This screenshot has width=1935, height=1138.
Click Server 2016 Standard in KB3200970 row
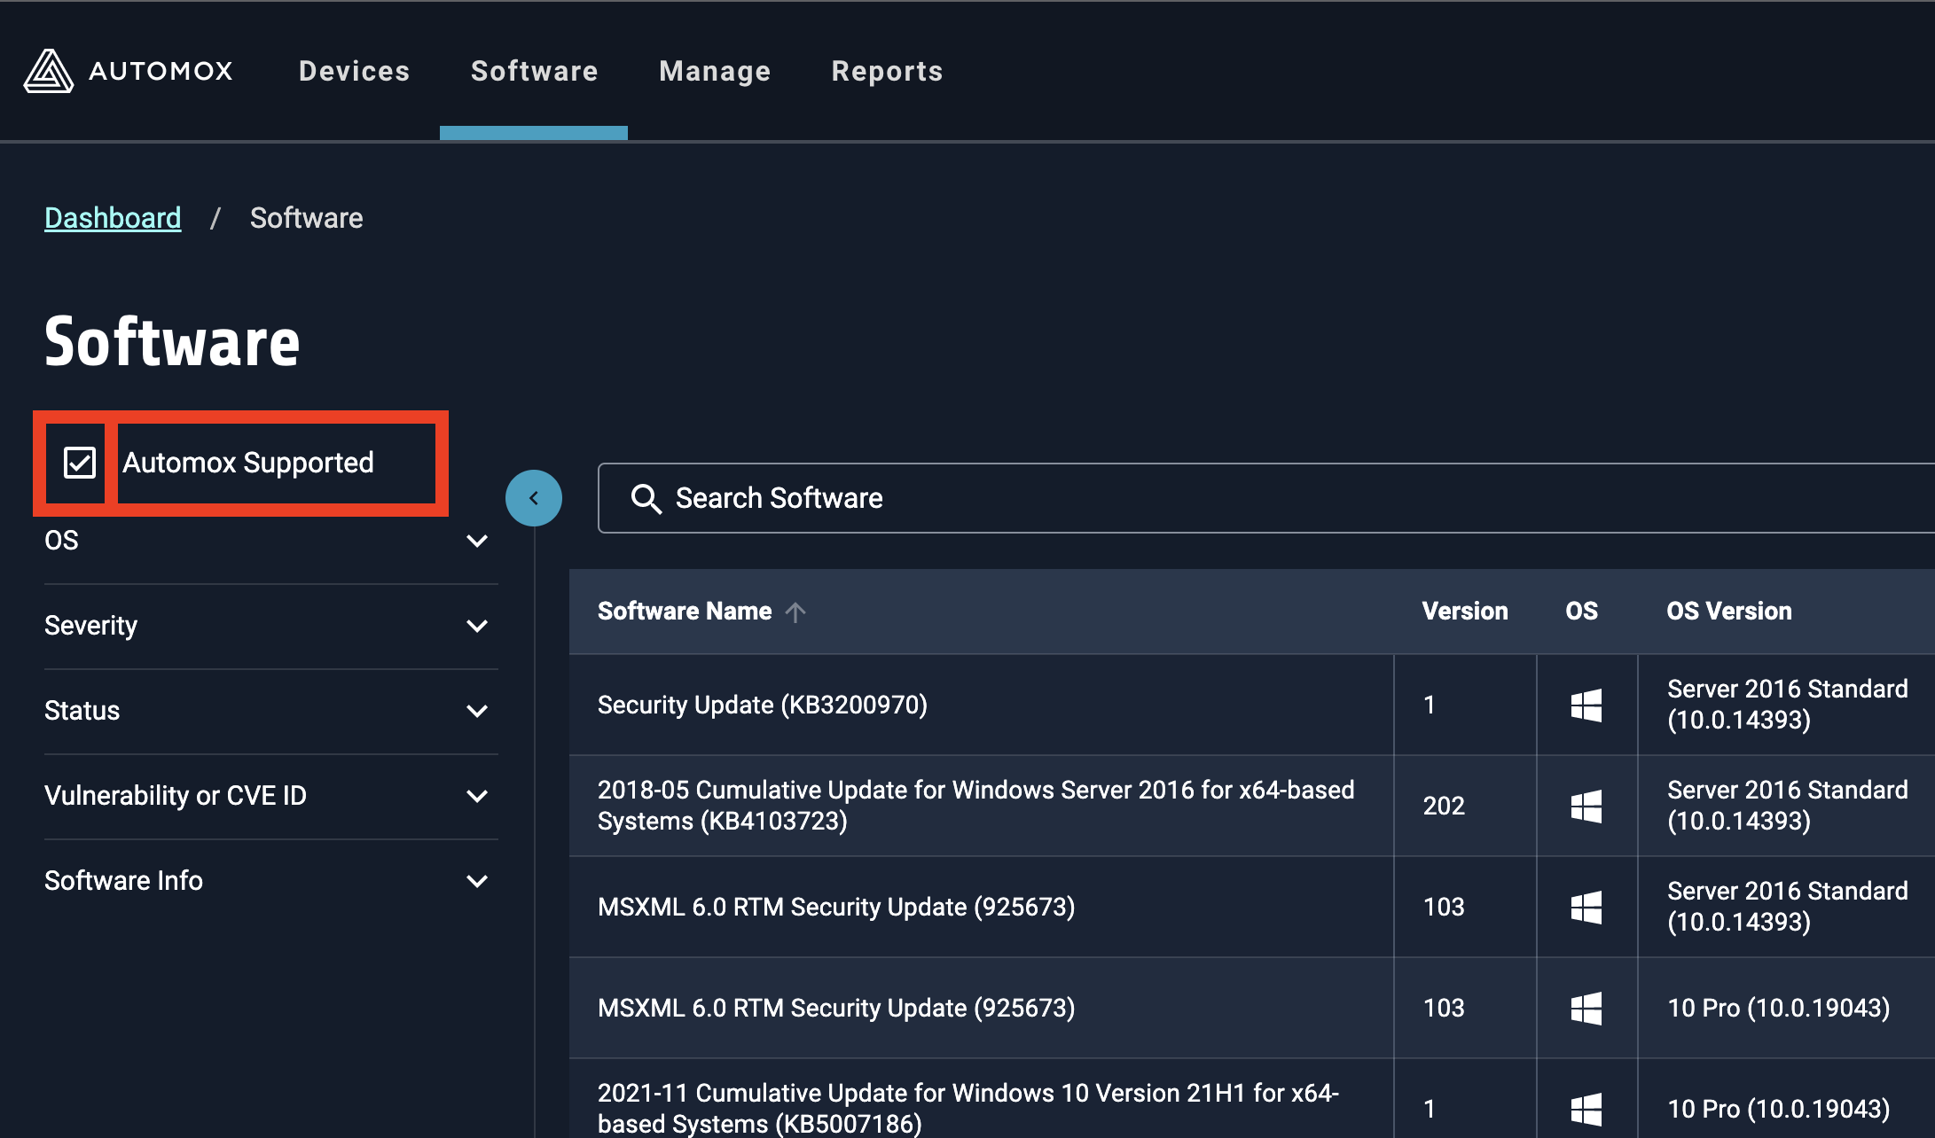[1788, 705]
